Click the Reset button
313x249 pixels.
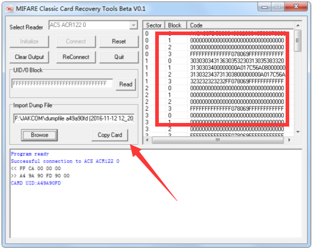(119, 41)
